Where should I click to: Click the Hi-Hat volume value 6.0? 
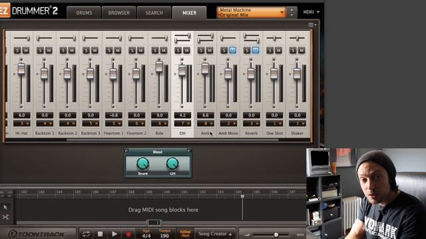click(22, 115)
